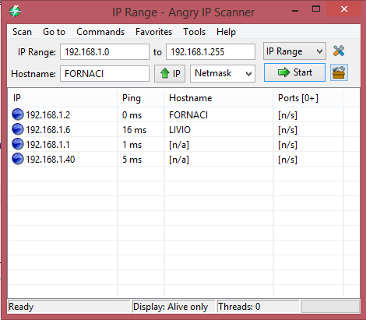Click the Hostname field containing FORNACI
This screenshot has height=320, width=366.
click(x=104, y=74)
